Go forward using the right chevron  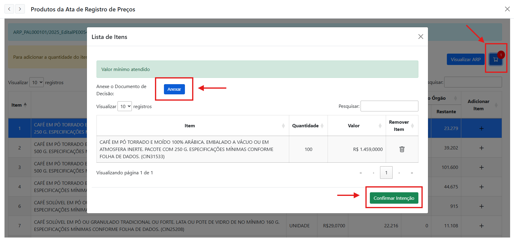pyautogui.click(x=20, y=9)
